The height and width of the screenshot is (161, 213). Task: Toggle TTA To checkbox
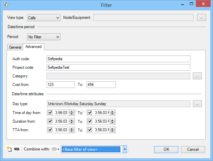pos(90,130)
